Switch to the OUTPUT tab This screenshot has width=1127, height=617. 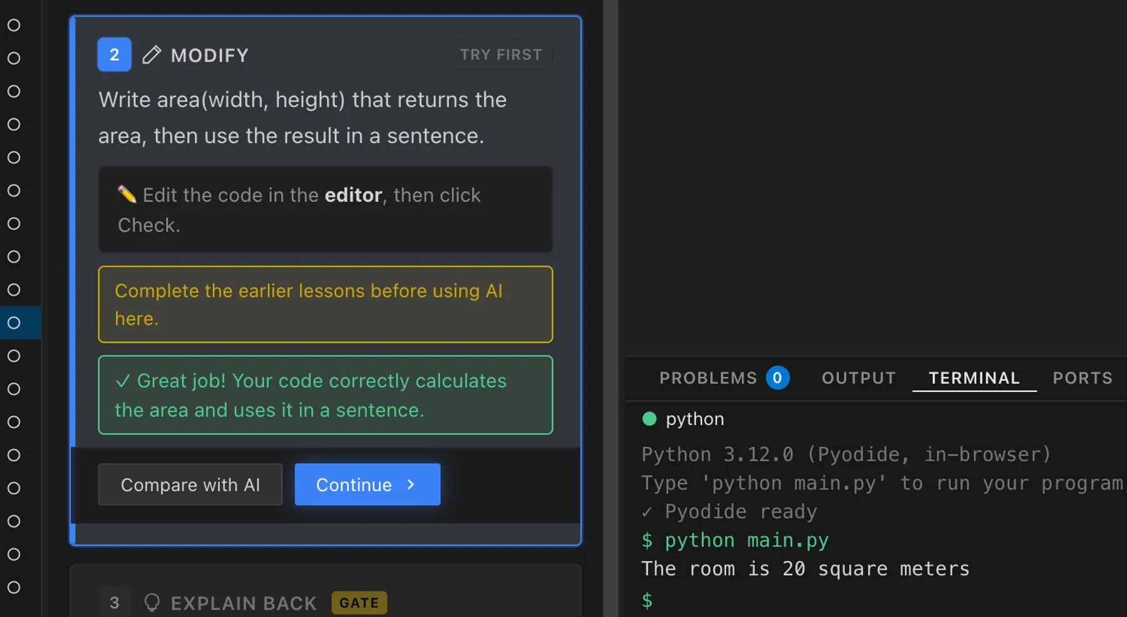(x=858, y=378)
